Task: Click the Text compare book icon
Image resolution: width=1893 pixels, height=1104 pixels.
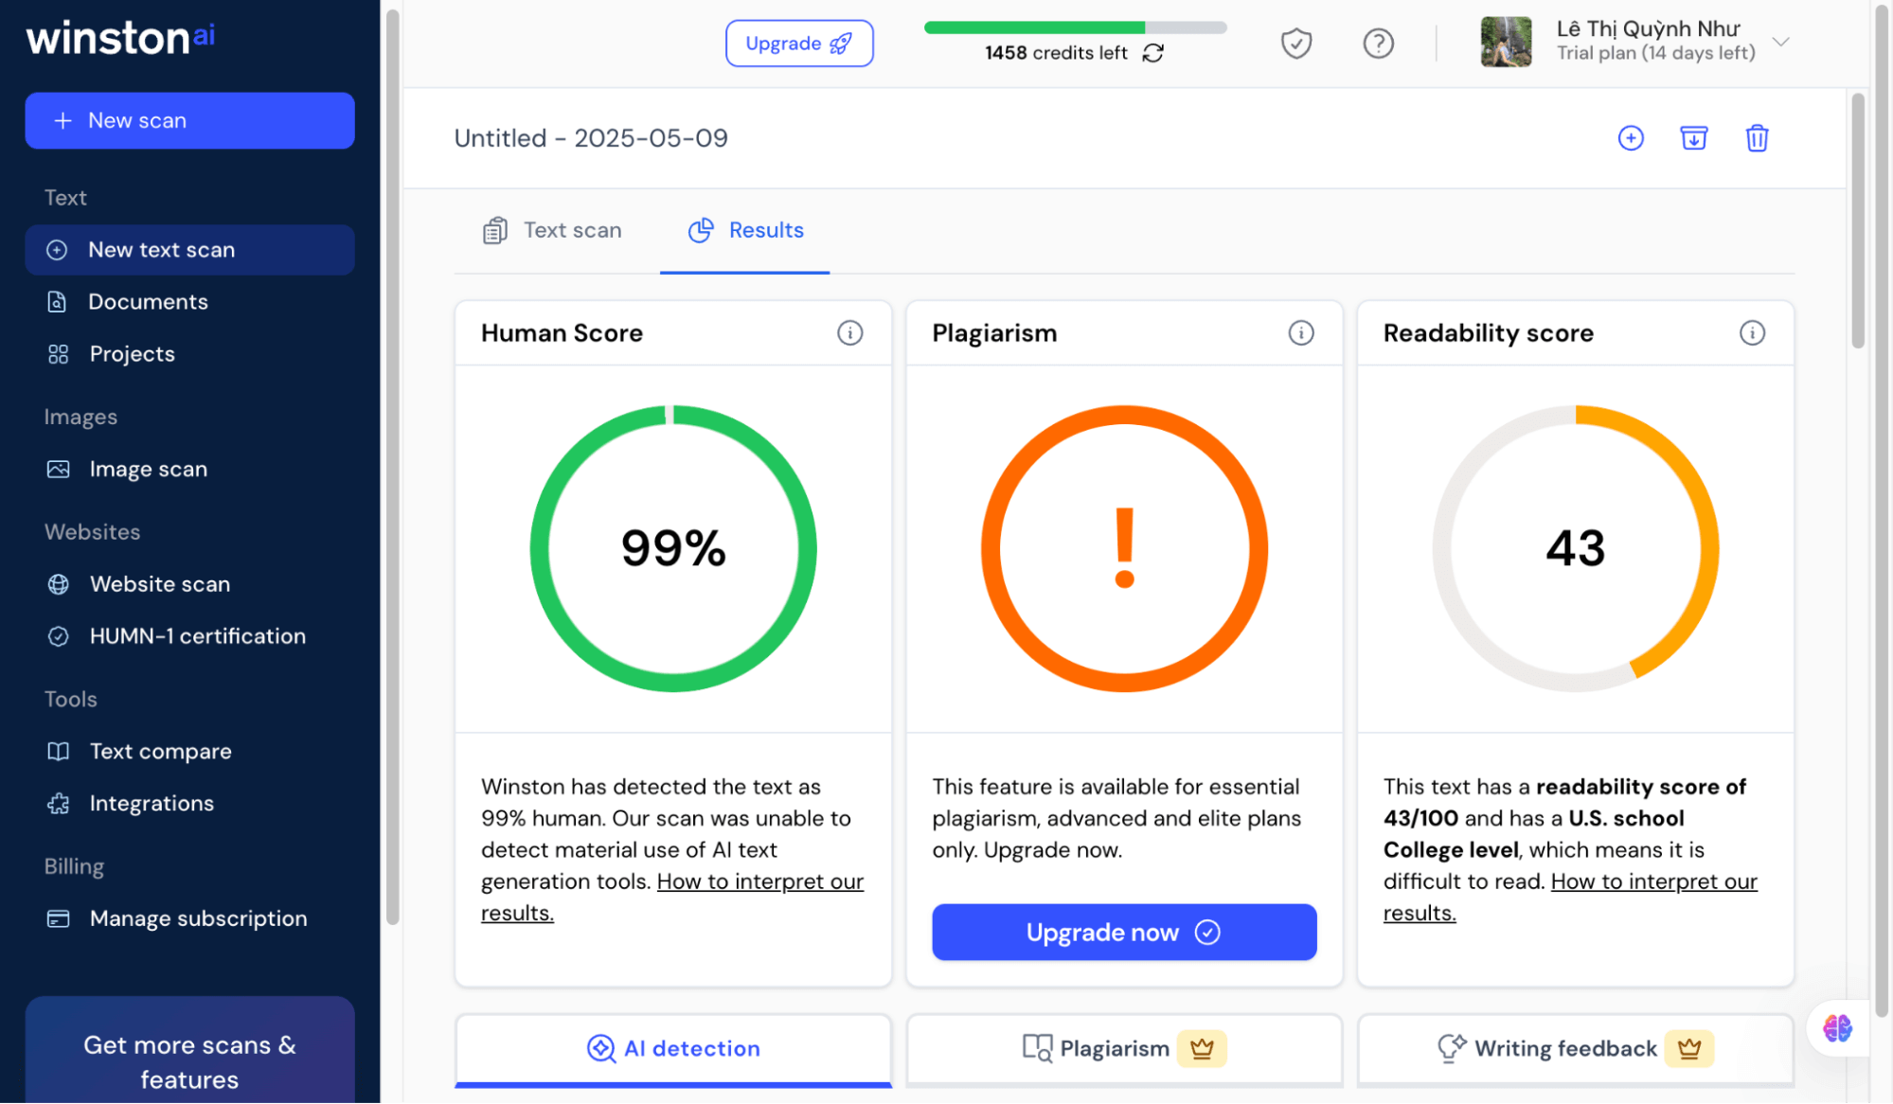Action: [58, 752]
